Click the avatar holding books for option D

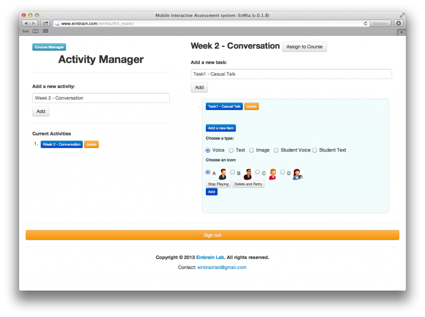[x=298, y=174]
